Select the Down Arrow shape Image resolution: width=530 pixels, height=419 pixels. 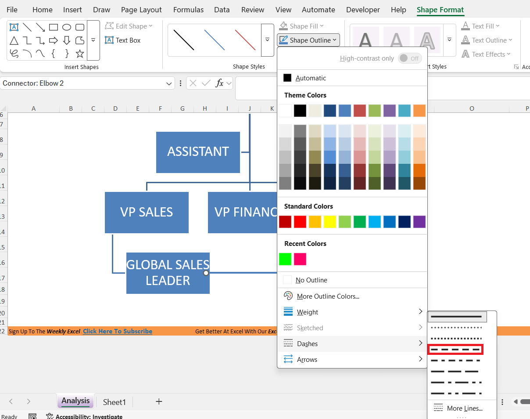(67, 40)
